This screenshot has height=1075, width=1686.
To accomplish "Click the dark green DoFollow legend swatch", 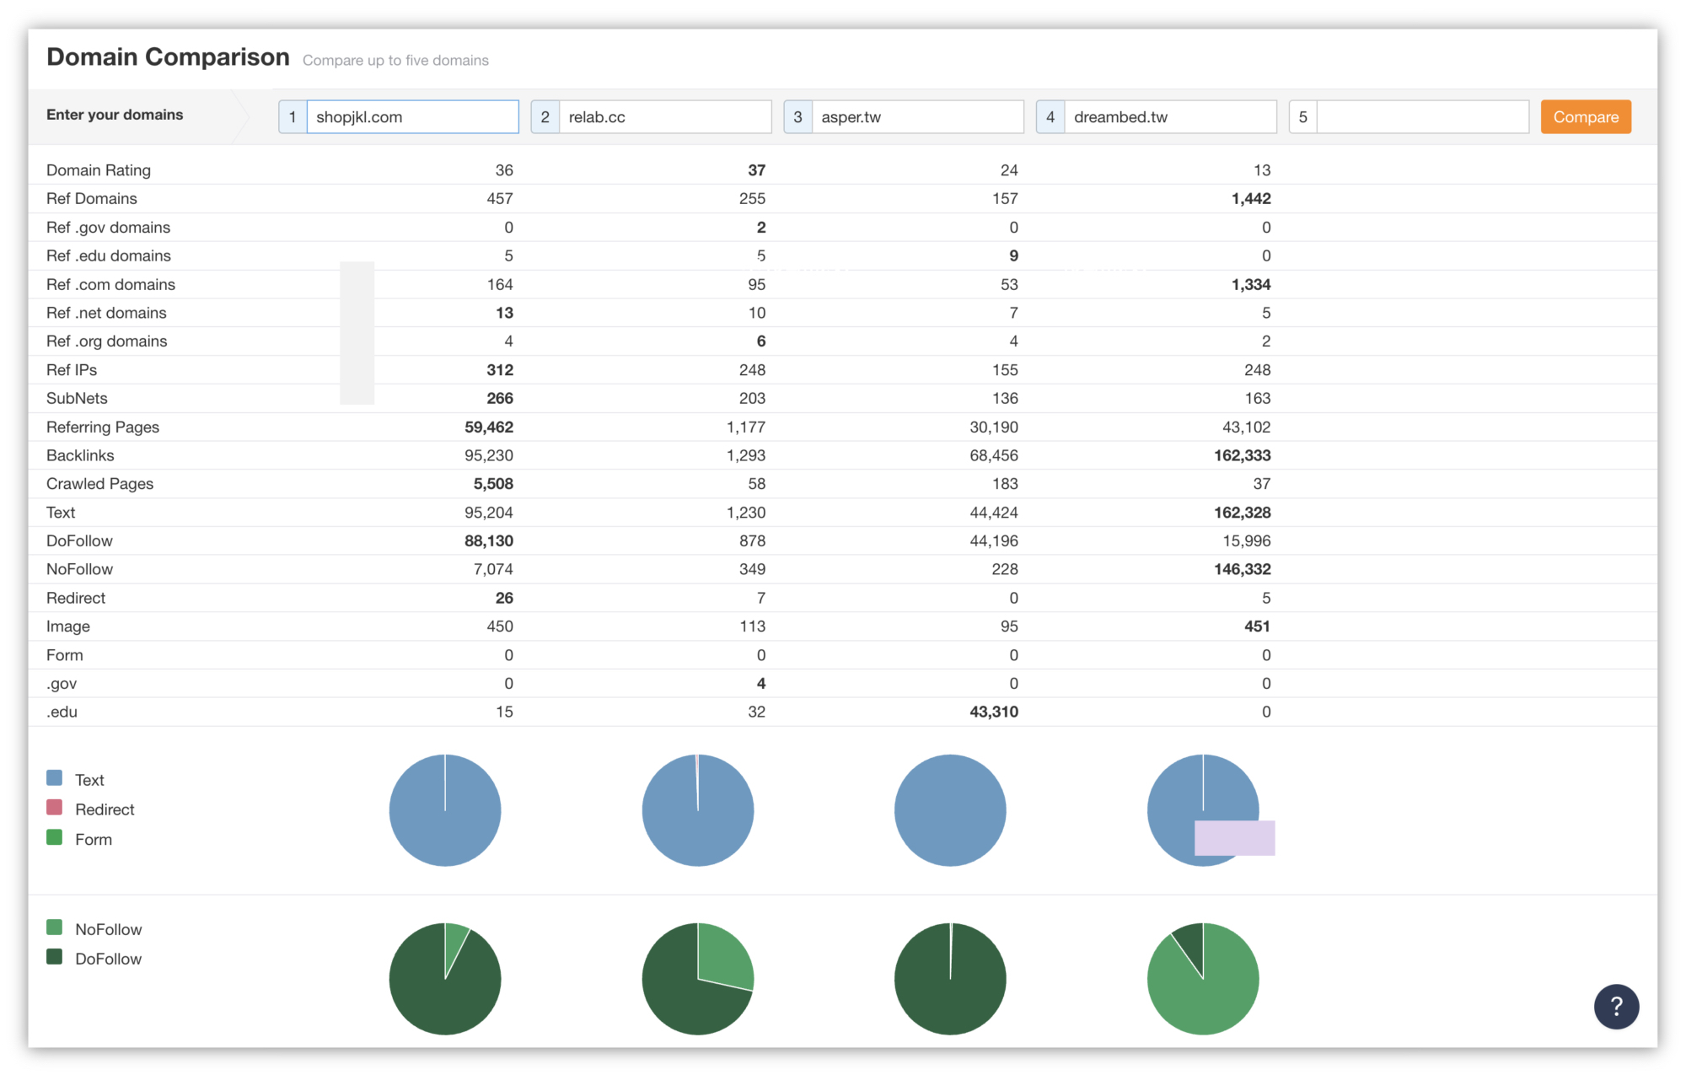I will click(55, 957).
